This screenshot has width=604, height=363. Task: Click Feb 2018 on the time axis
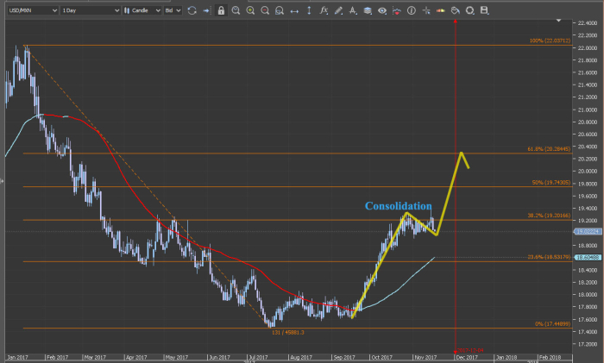pyautogui.click(x=550, y=357)
